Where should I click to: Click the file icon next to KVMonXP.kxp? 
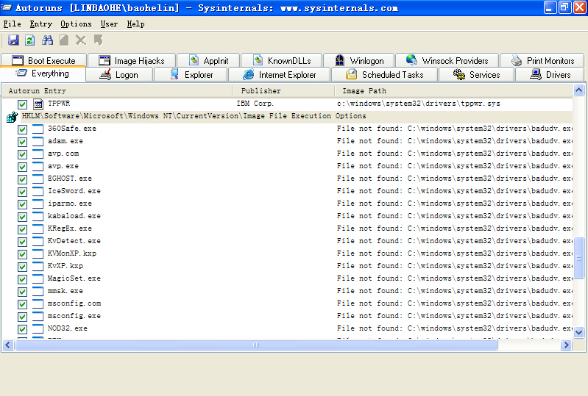(38, 253)
